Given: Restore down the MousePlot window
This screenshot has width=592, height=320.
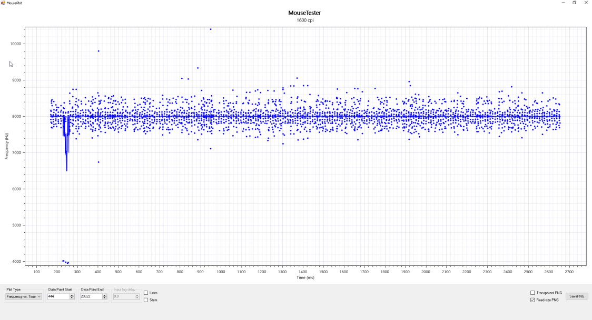Looking at the screenshot, I should point(575,3).
